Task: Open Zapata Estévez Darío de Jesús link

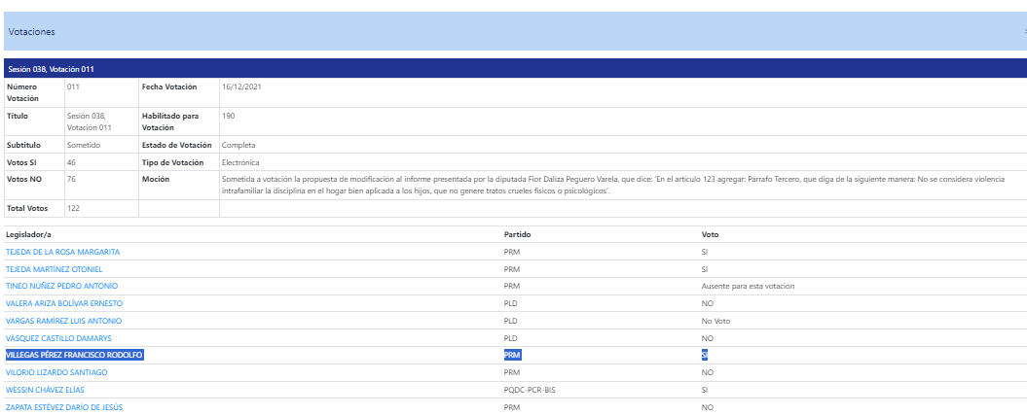Action: [64, 407]
